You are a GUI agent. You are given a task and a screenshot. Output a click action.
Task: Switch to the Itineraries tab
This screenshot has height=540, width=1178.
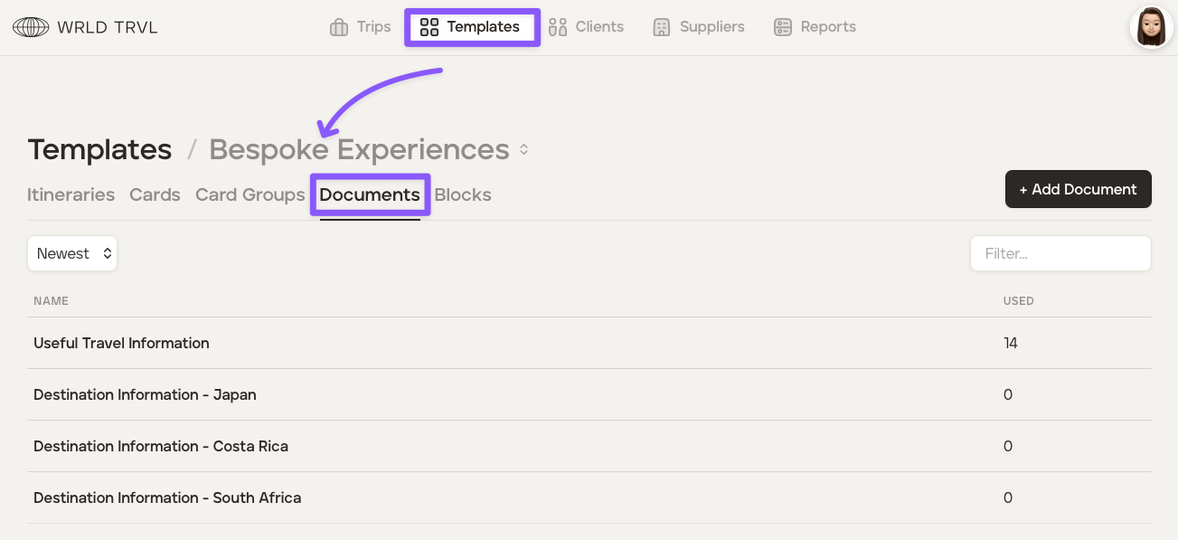click(x=71, y=194)
